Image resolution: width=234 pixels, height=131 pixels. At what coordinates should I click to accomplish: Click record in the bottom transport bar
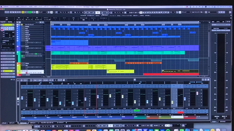point(120,126)
